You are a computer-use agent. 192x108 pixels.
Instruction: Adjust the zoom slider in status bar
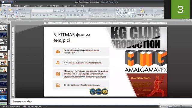(181, 106)
